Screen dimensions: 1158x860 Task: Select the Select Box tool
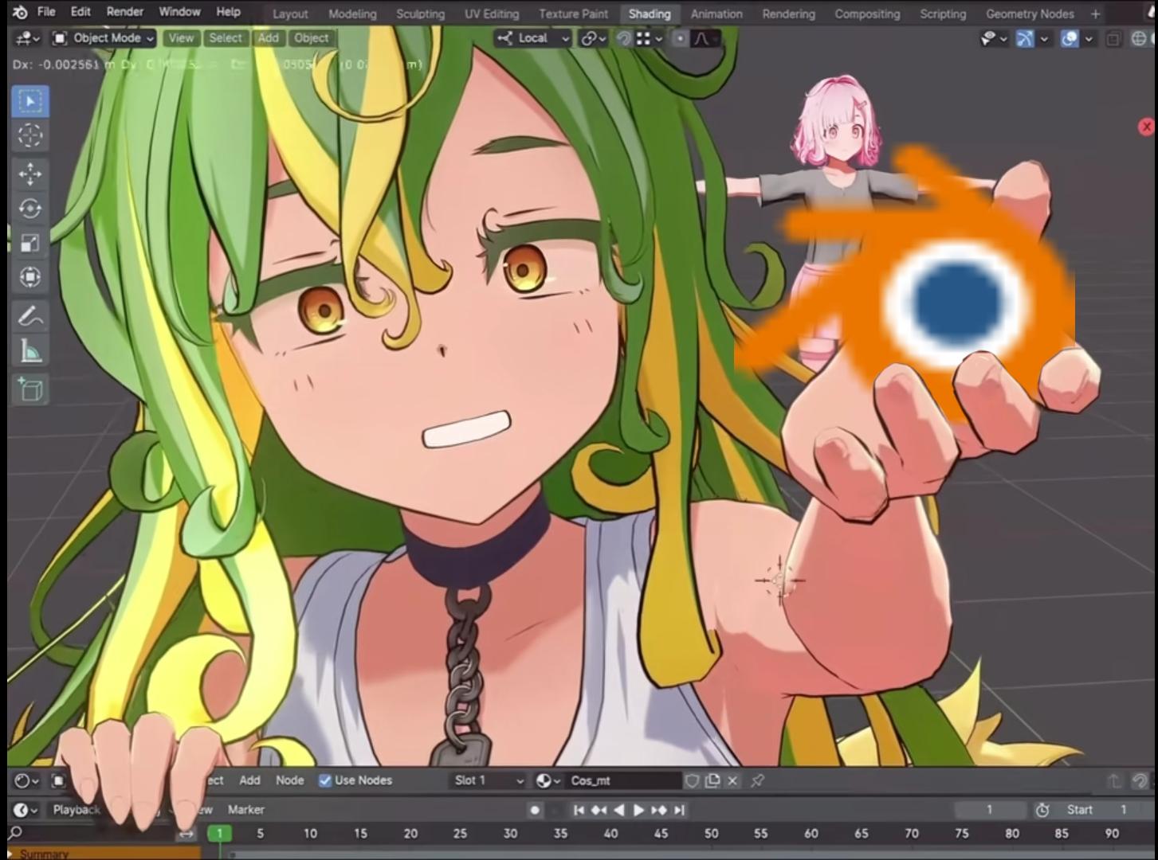click(x=30, y=102)
